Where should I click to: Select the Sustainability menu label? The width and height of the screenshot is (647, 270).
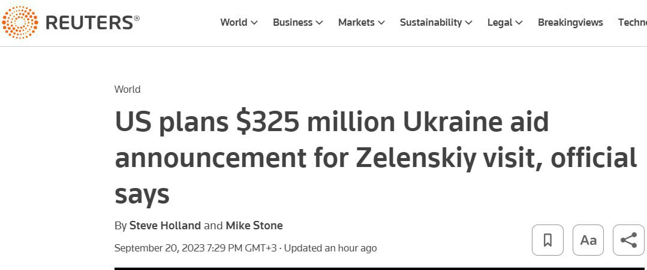431,22
